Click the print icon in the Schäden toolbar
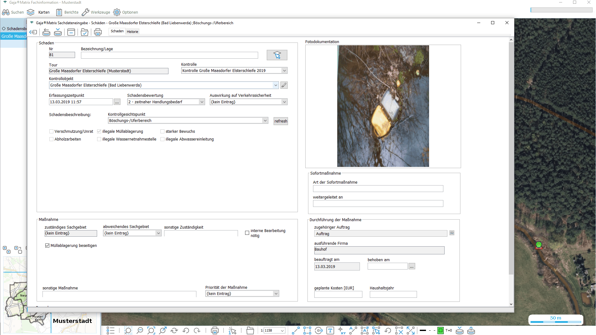The height and width of the screenshot is (335, 596). 98,32
